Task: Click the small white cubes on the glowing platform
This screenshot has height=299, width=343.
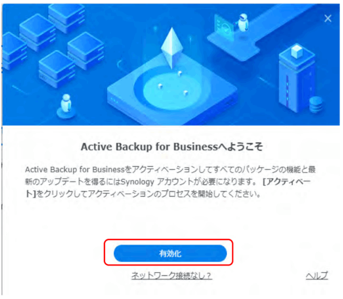Action: coord(172,84)
